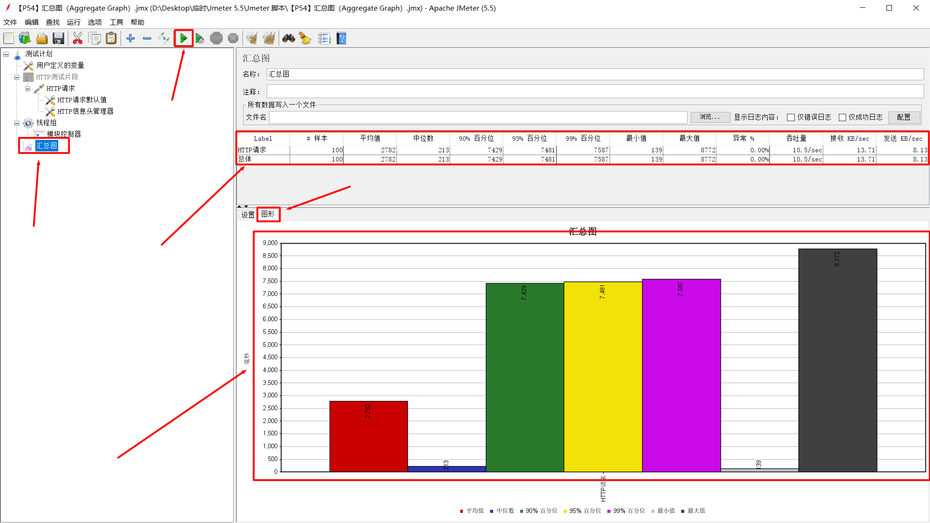Screen dimensions: 930x523
Task: Click the 配置 button
Action: pyautogui.click(x=903, y=117)
